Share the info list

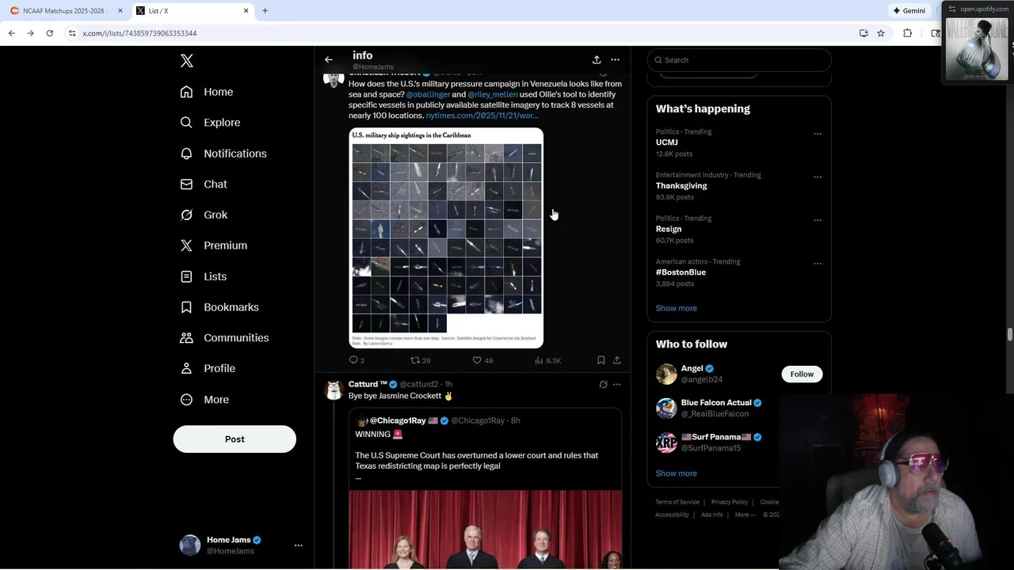coord(597,59)
